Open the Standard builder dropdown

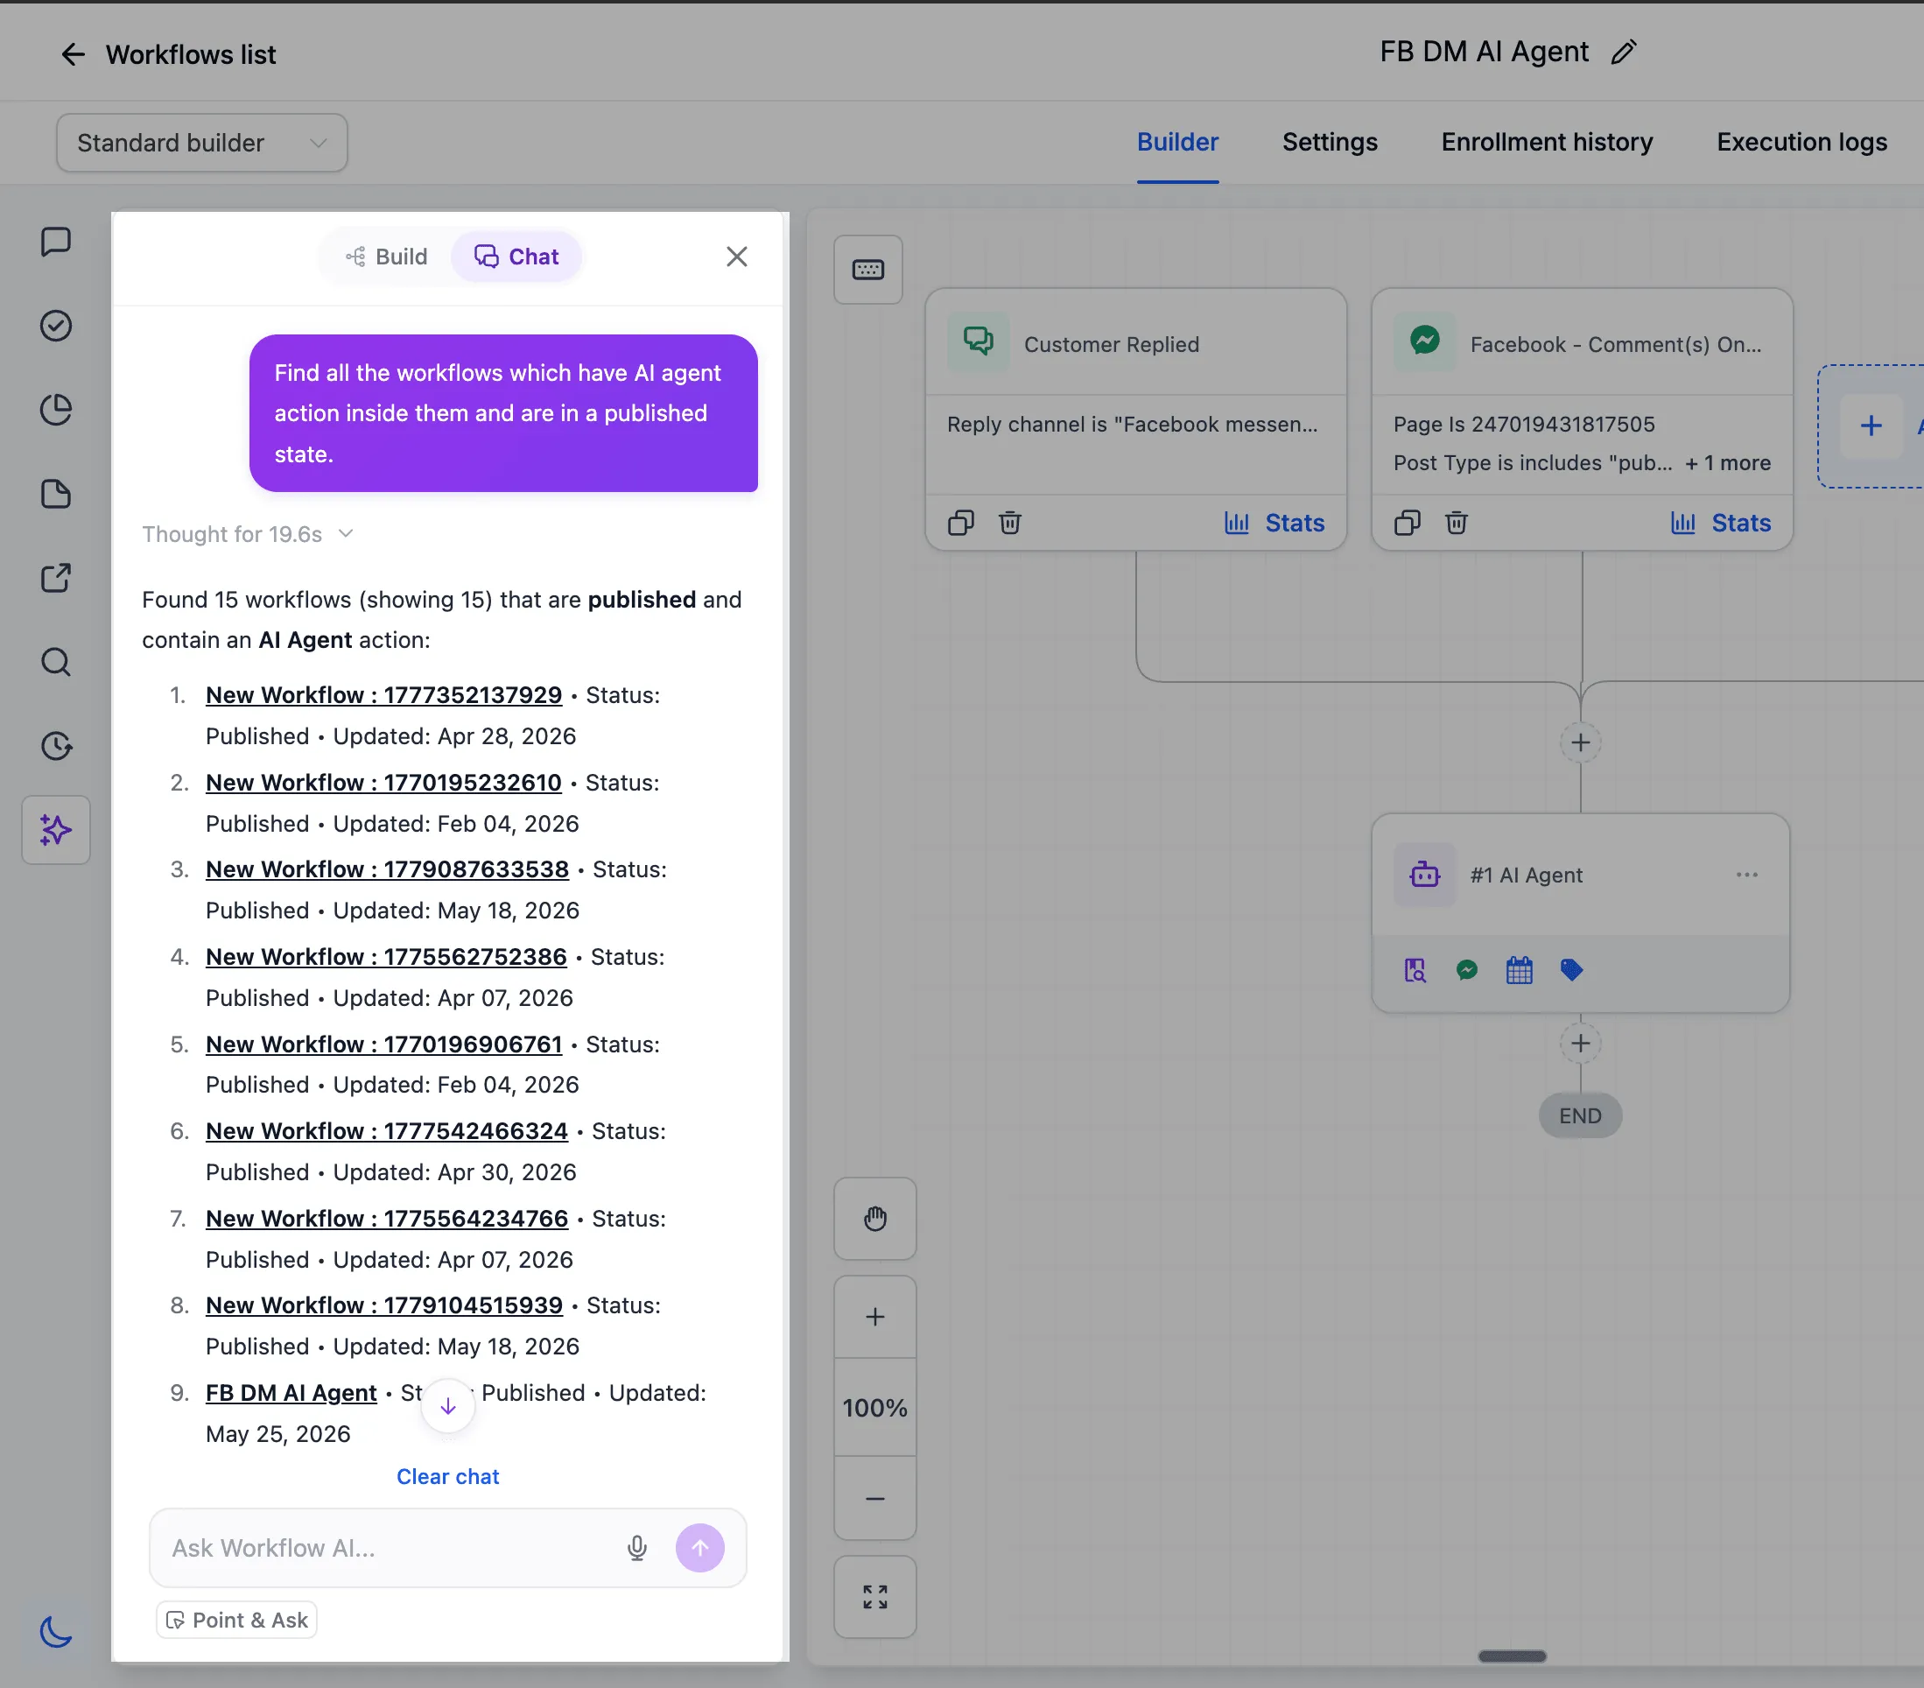tap(201, 143)
